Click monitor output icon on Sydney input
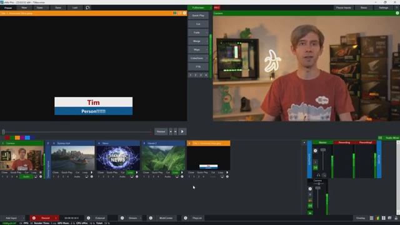 [x=86, y=176]
